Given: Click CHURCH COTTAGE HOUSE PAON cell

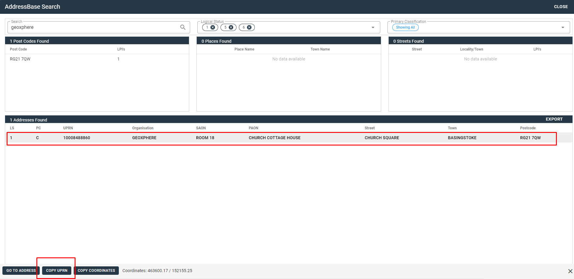Looking at the screenshot, I should pyautogui.click(x=275, y=138).
